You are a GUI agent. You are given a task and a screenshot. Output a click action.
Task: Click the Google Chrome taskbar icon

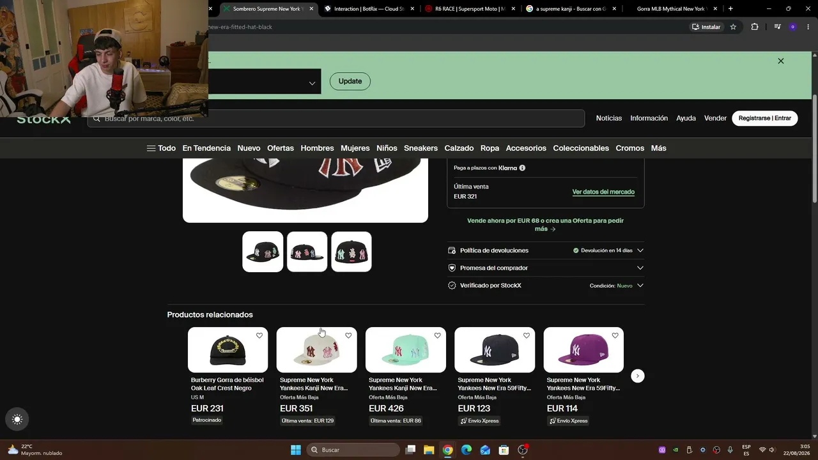pyautogui.click(x=447, y=450)
